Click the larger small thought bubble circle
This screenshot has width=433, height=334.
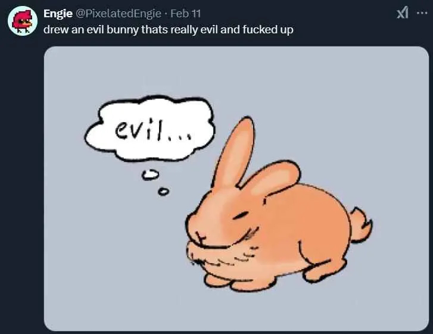pyautogui.click(x=151, y=174)
